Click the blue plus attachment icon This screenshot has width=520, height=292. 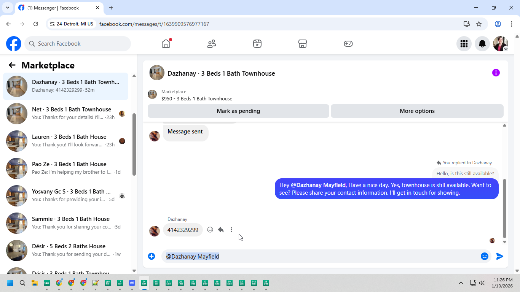click(x=152, y=256)
